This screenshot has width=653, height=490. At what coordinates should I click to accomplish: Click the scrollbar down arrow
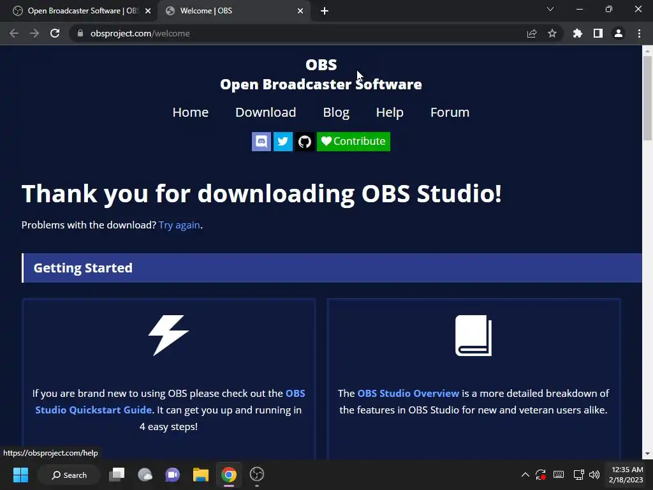[x=647, y=454]
